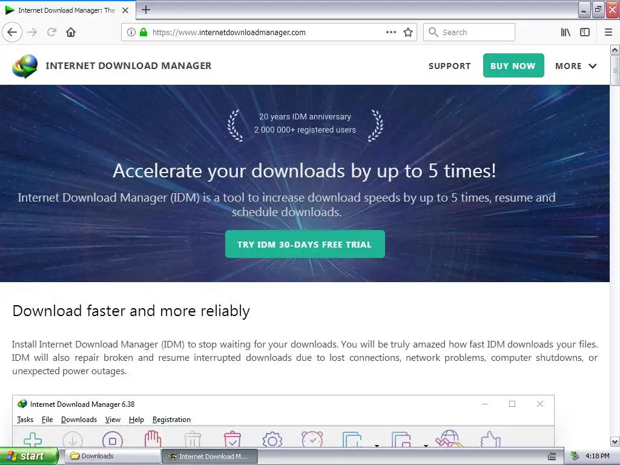Click the BUY NOW button
This screenshot has height=465, width=620.
coord(513,65)
